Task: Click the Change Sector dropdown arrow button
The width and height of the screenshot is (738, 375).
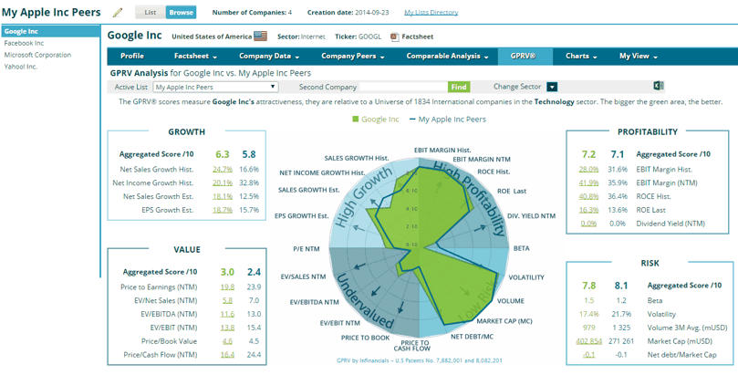Action: click(x=552, y=87)
